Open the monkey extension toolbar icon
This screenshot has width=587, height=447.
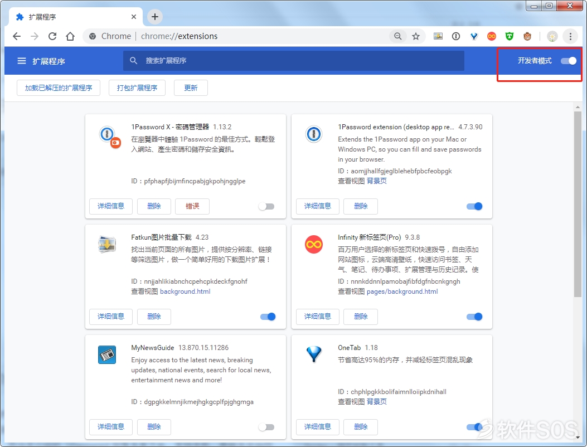pos(527,36)
